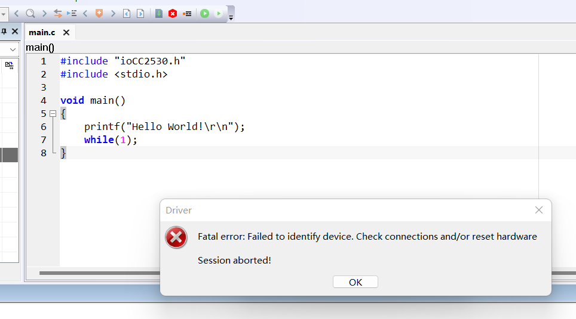The image size is (576, 319).
Task: Click Debug without Downloading small play icon
Action: click(x=219, y=13)
